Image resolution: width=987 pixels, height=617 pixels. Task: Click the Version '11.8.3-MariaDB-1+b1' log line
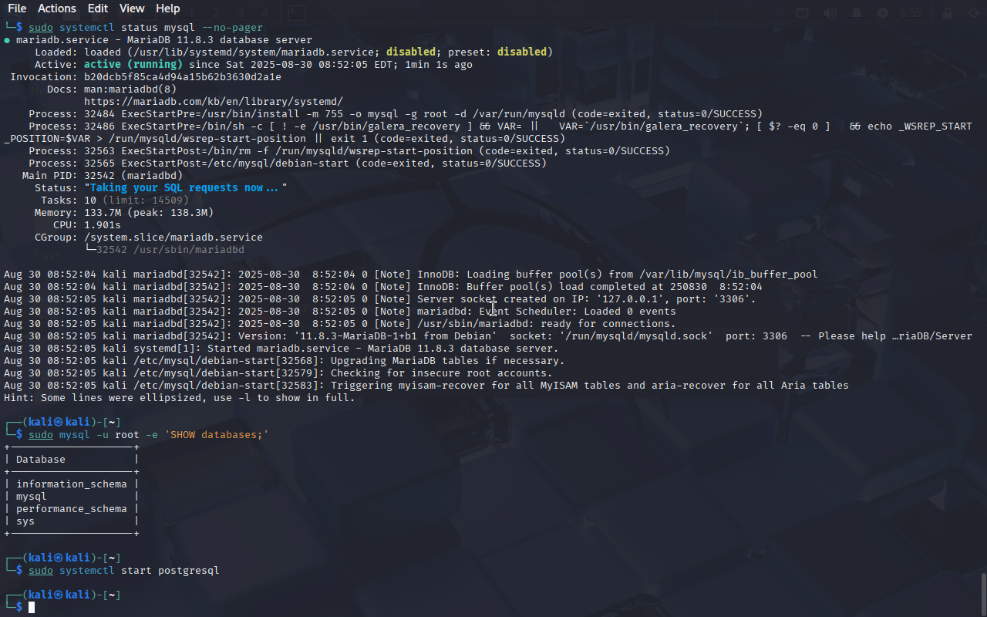tap(488, 336)
